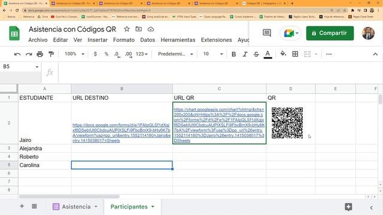The height and width of the screenshot is (215, 383).
Task: Switch to the Asistencia sheet tab
Action: (76, 207)
